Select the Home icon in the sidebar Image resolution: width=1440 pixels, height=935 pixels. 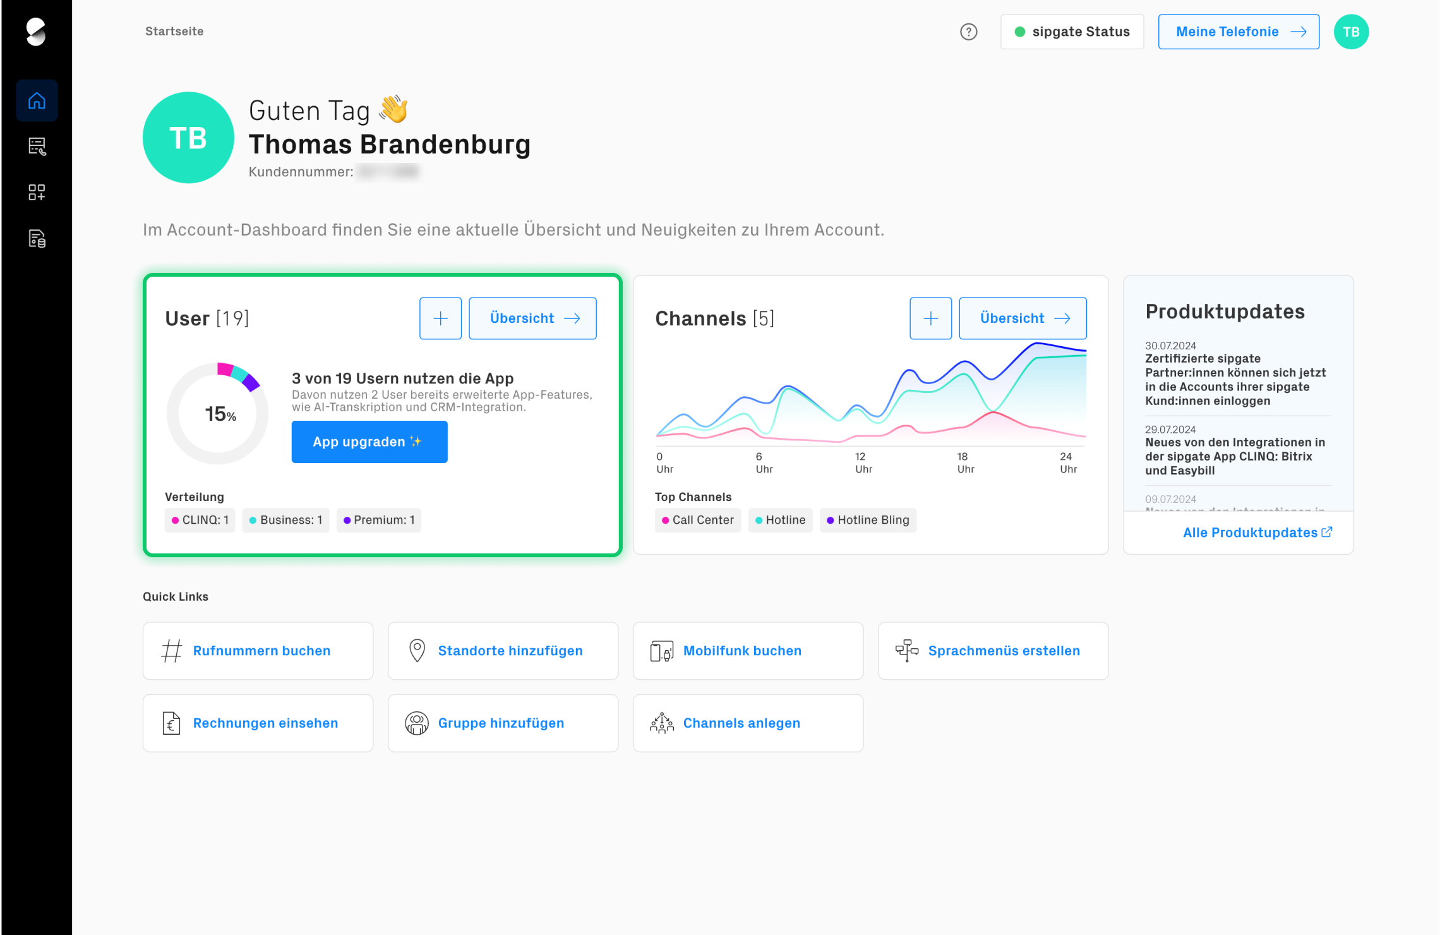point(36,100)
